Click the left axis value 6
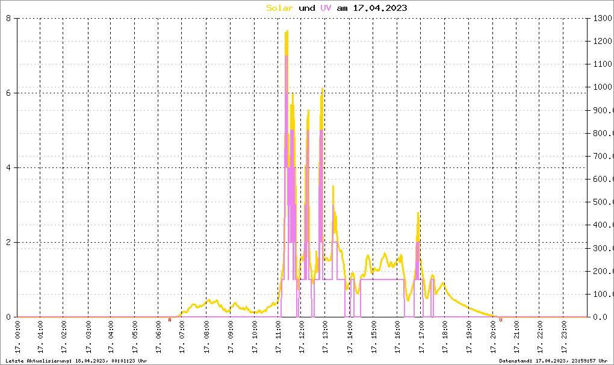Screen dimensions: 614x365 click(8, 93)
